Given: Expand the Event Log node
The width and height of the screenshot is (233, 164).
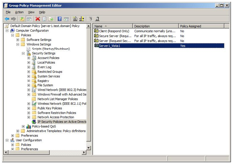Looking at the screenshot, I should pos(29,67).
